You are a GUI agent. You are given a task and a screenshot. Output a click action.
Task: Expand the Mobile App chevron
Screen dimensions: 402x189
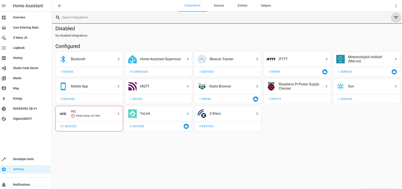click(x=118, y=86)
